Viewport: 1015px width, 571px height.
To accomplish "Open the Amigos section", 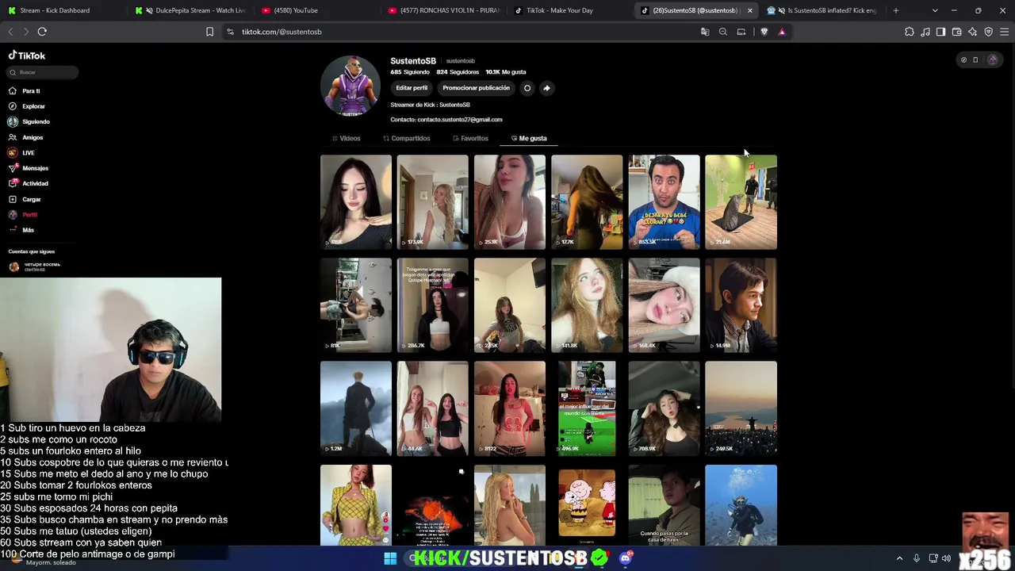I will 25,137.
